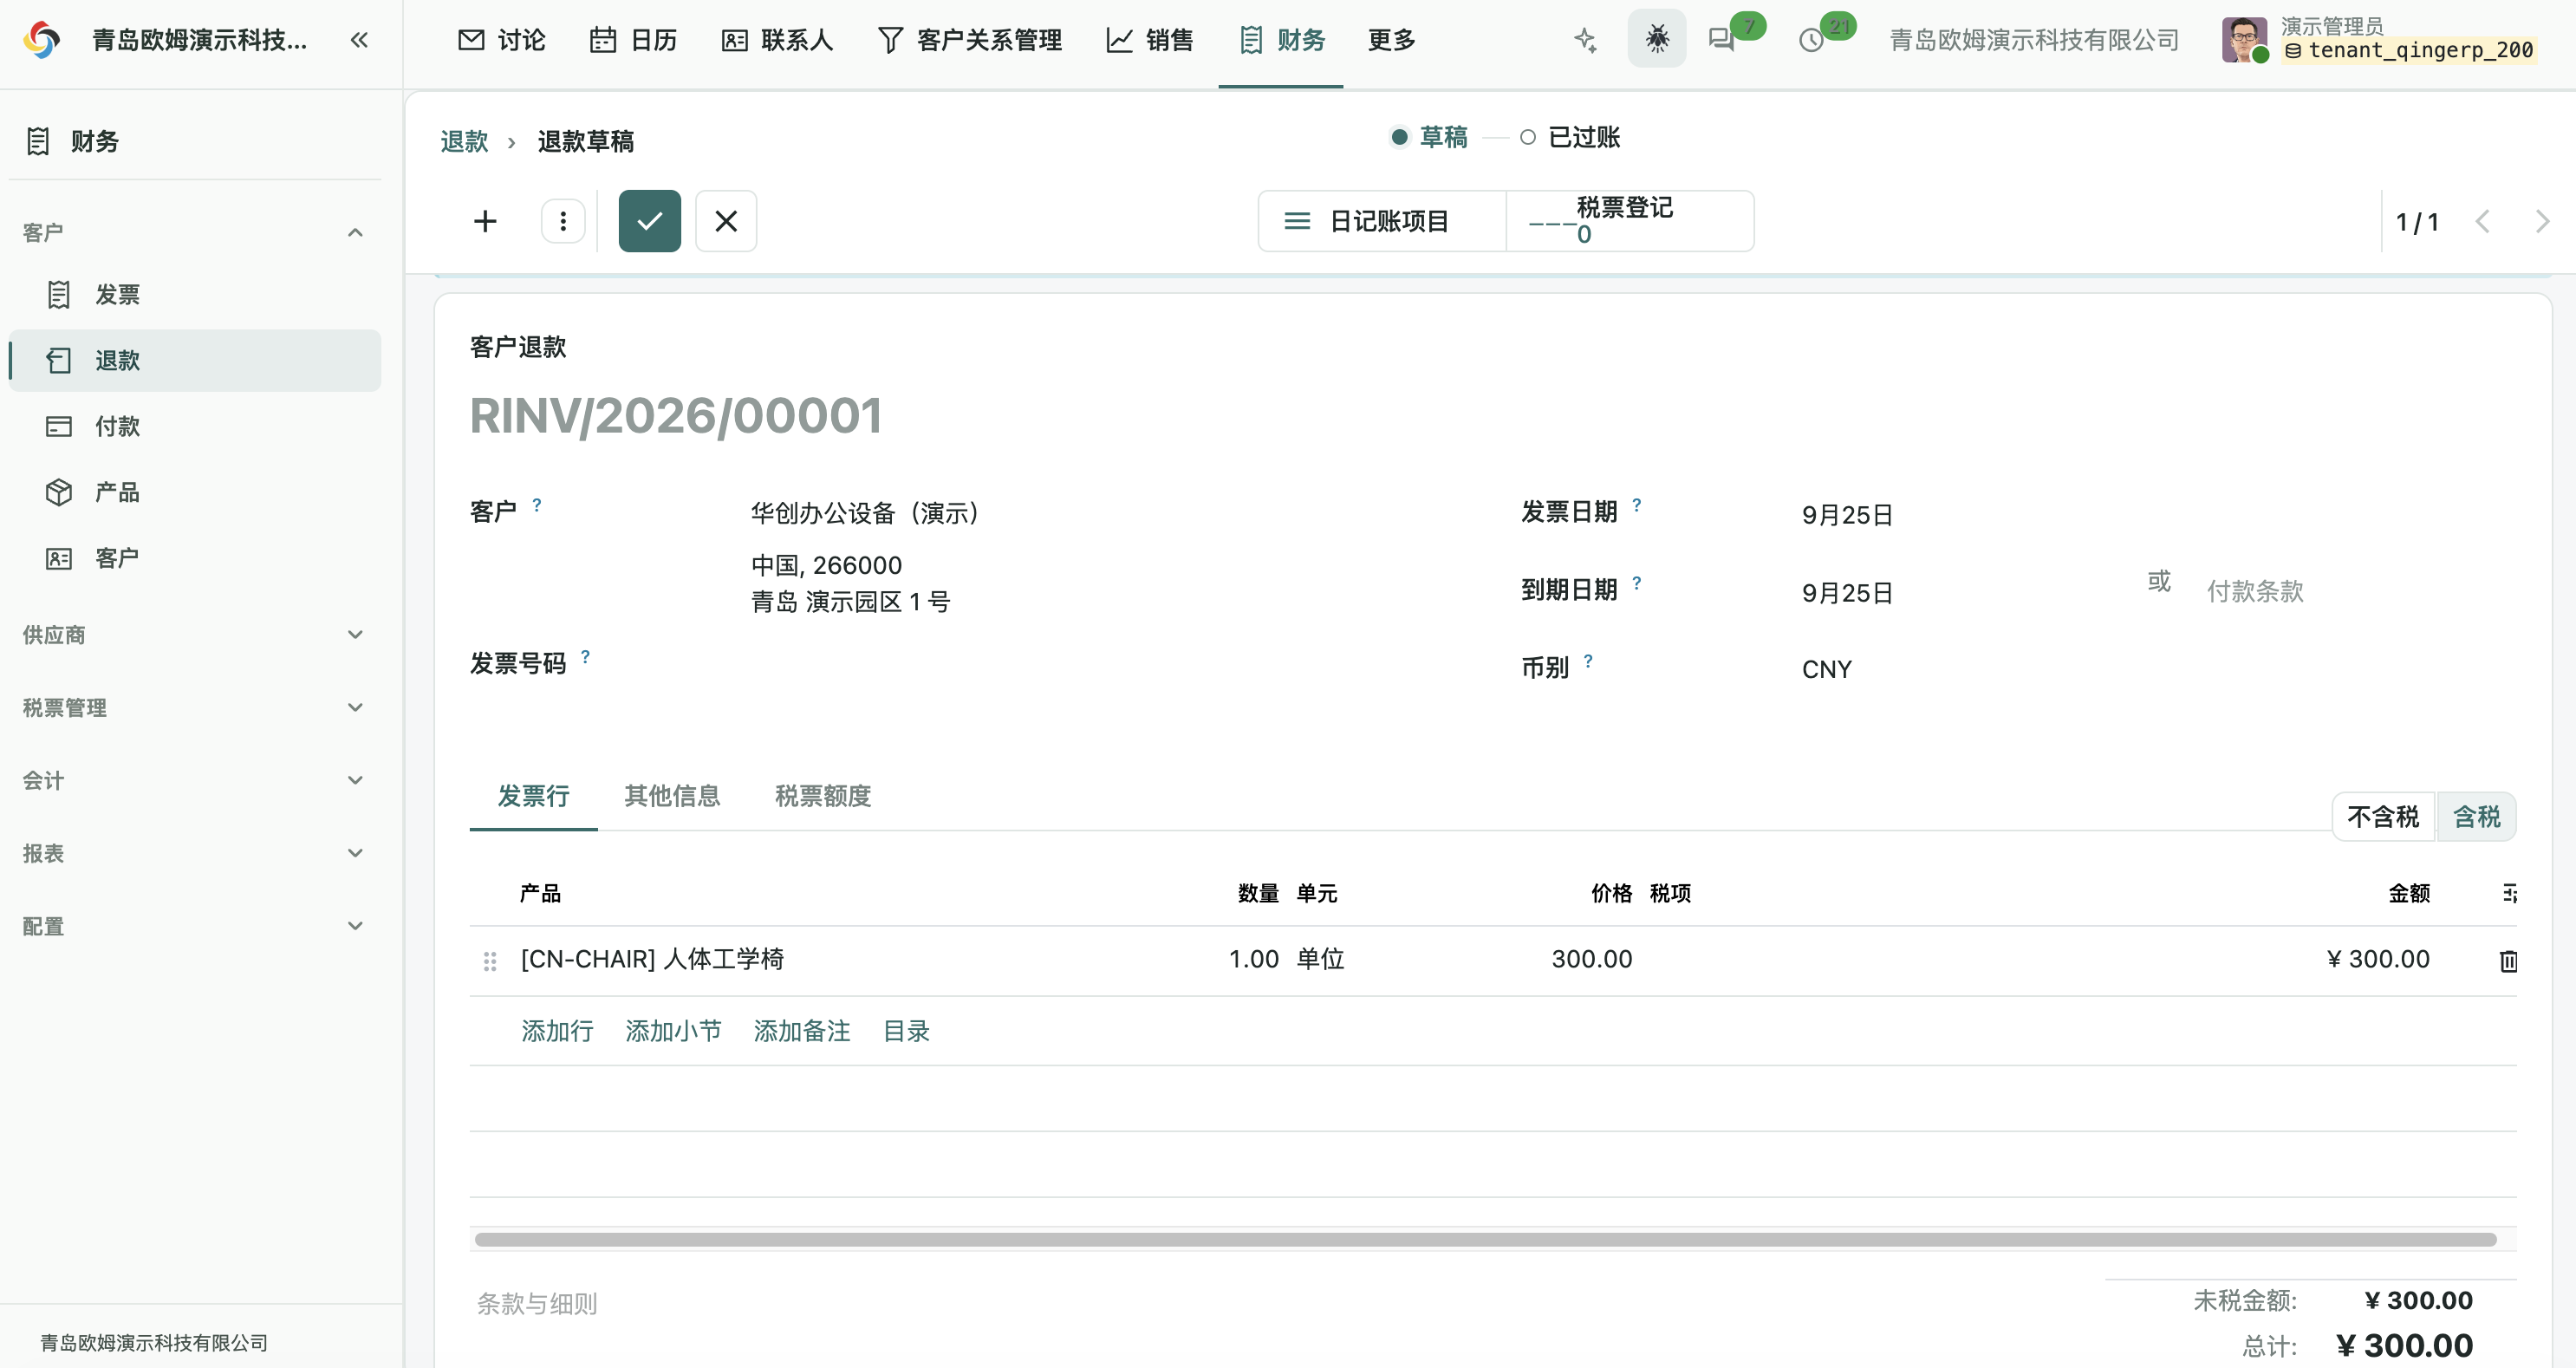Click the user avatar for 演示管理员

(2244, 40)
